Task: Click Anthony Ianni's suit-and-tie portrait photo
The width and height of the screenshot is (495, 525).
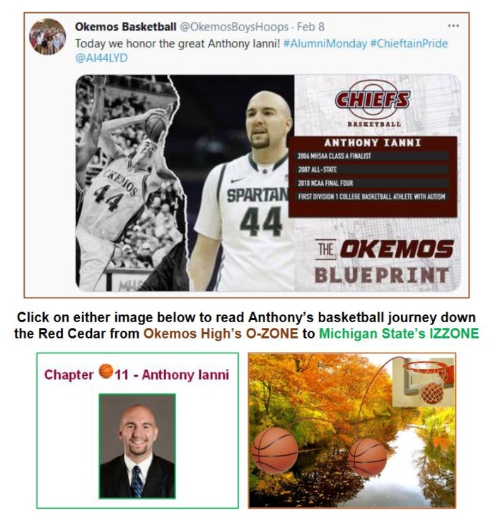Action: pyautogui.click(x=137, y=446)
